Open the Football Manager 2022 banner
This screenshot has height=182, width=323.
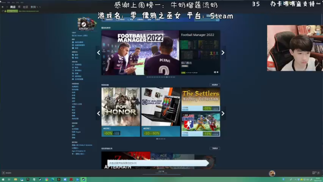click(x=140, y=53)
